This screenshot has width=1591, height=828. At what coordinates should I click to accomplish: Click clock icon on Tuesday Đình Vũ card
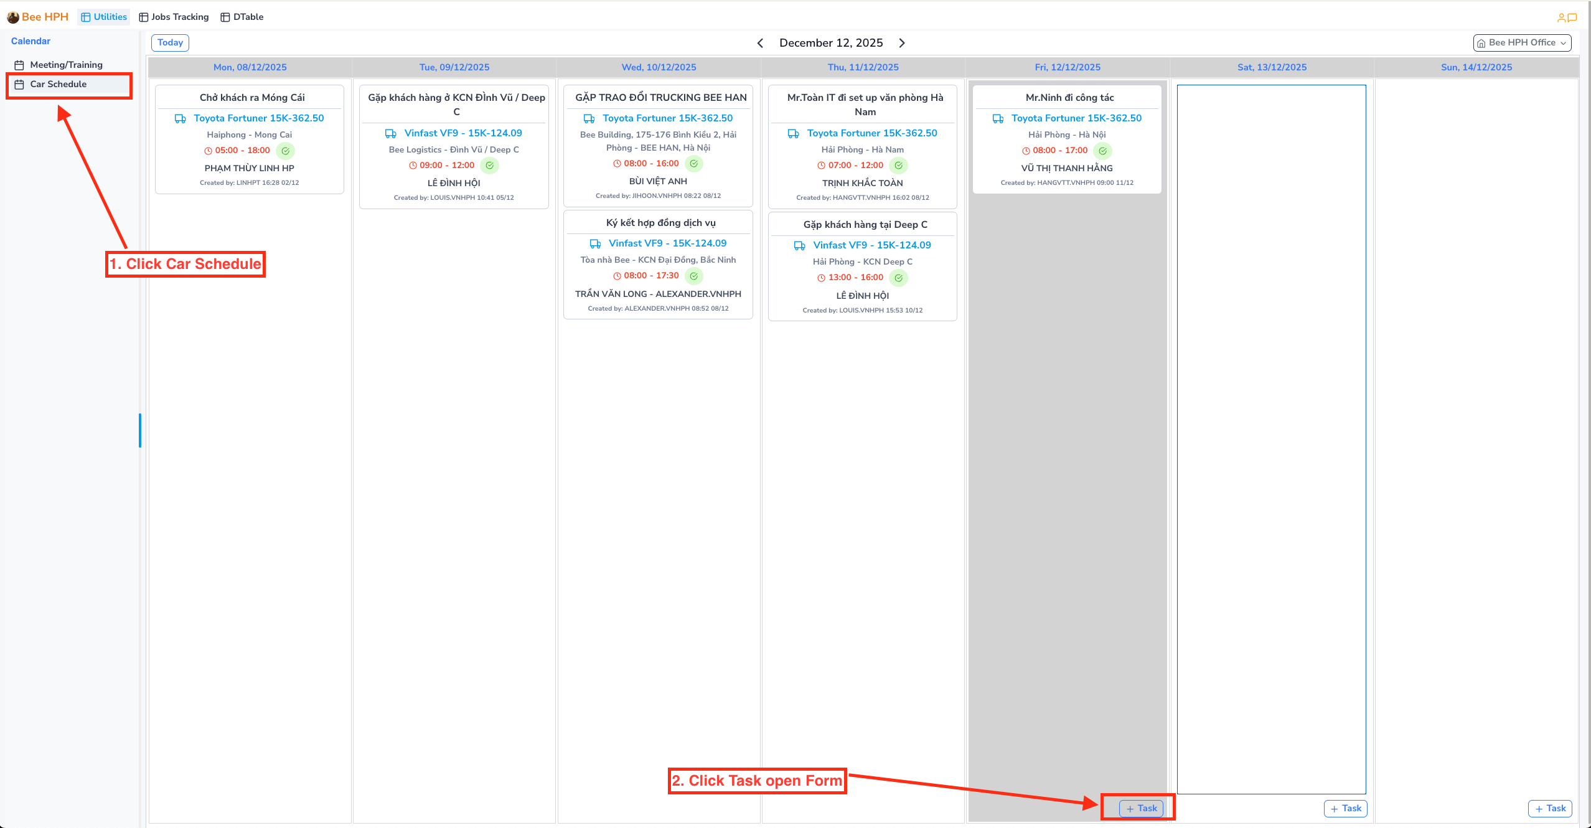point(413,166)
